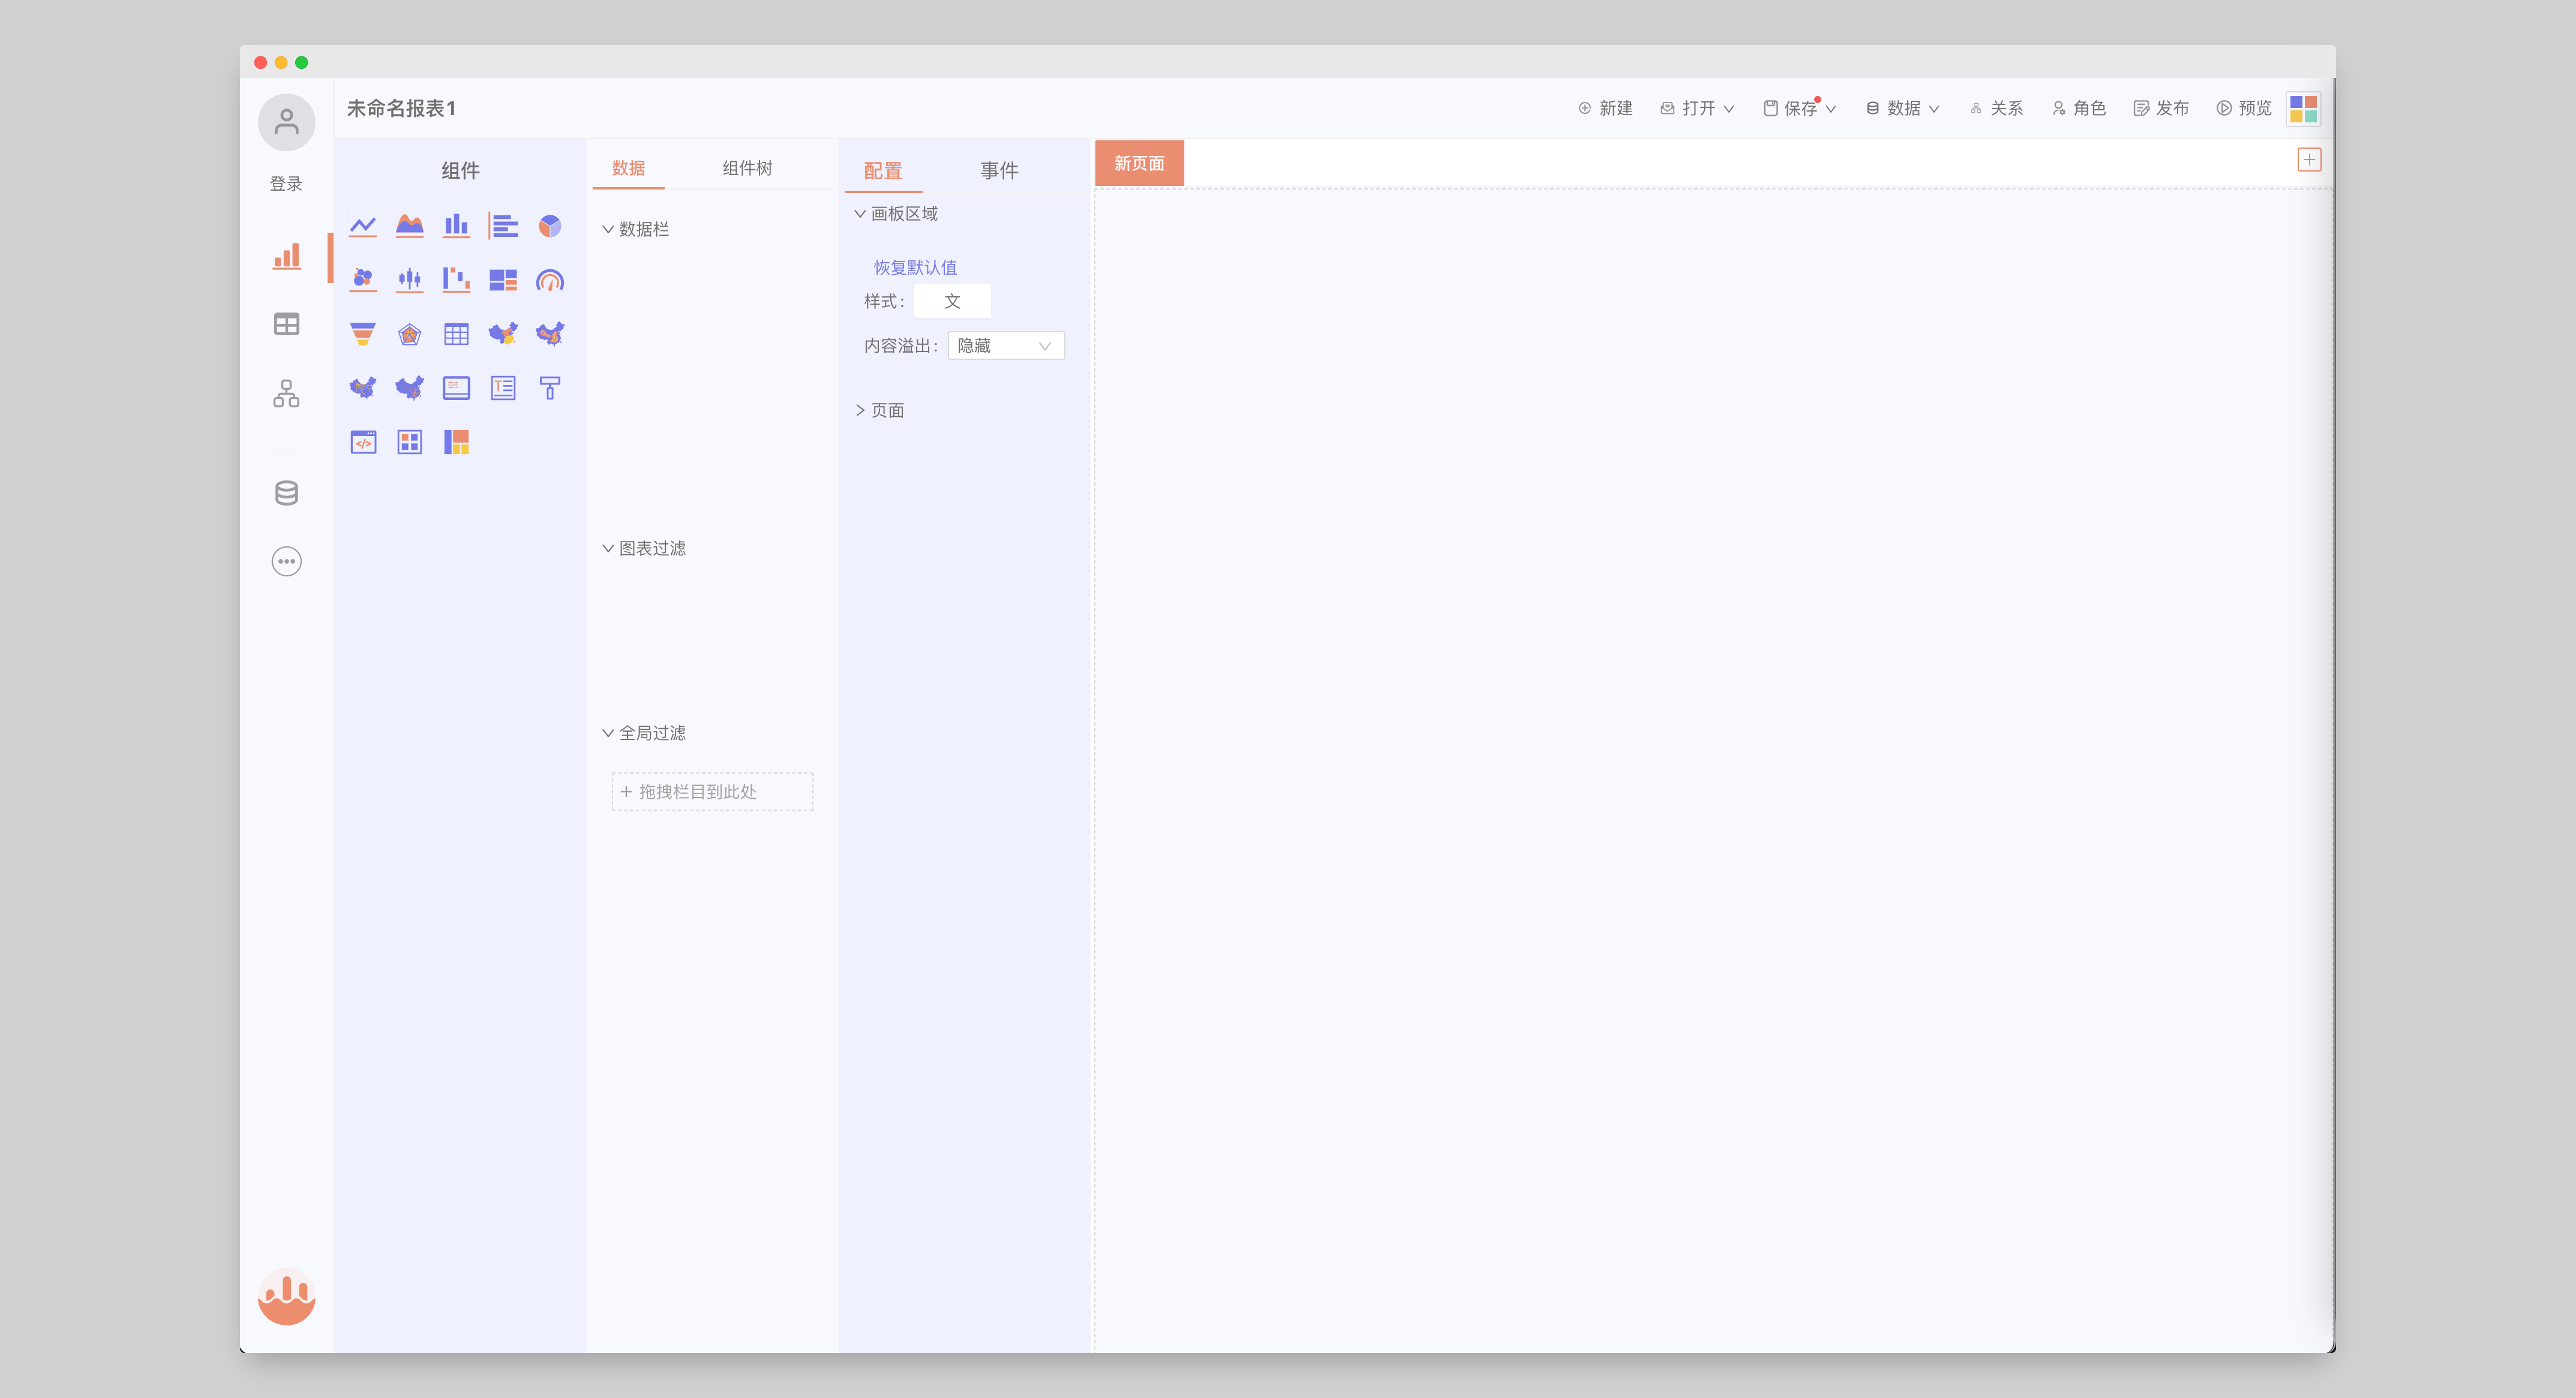Click the 登录 label under avatar

[286, 184]
